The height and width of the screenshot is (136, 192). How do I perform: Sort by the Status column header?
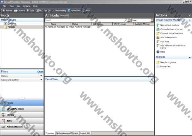pyautogui.click(x=81, y=24)
